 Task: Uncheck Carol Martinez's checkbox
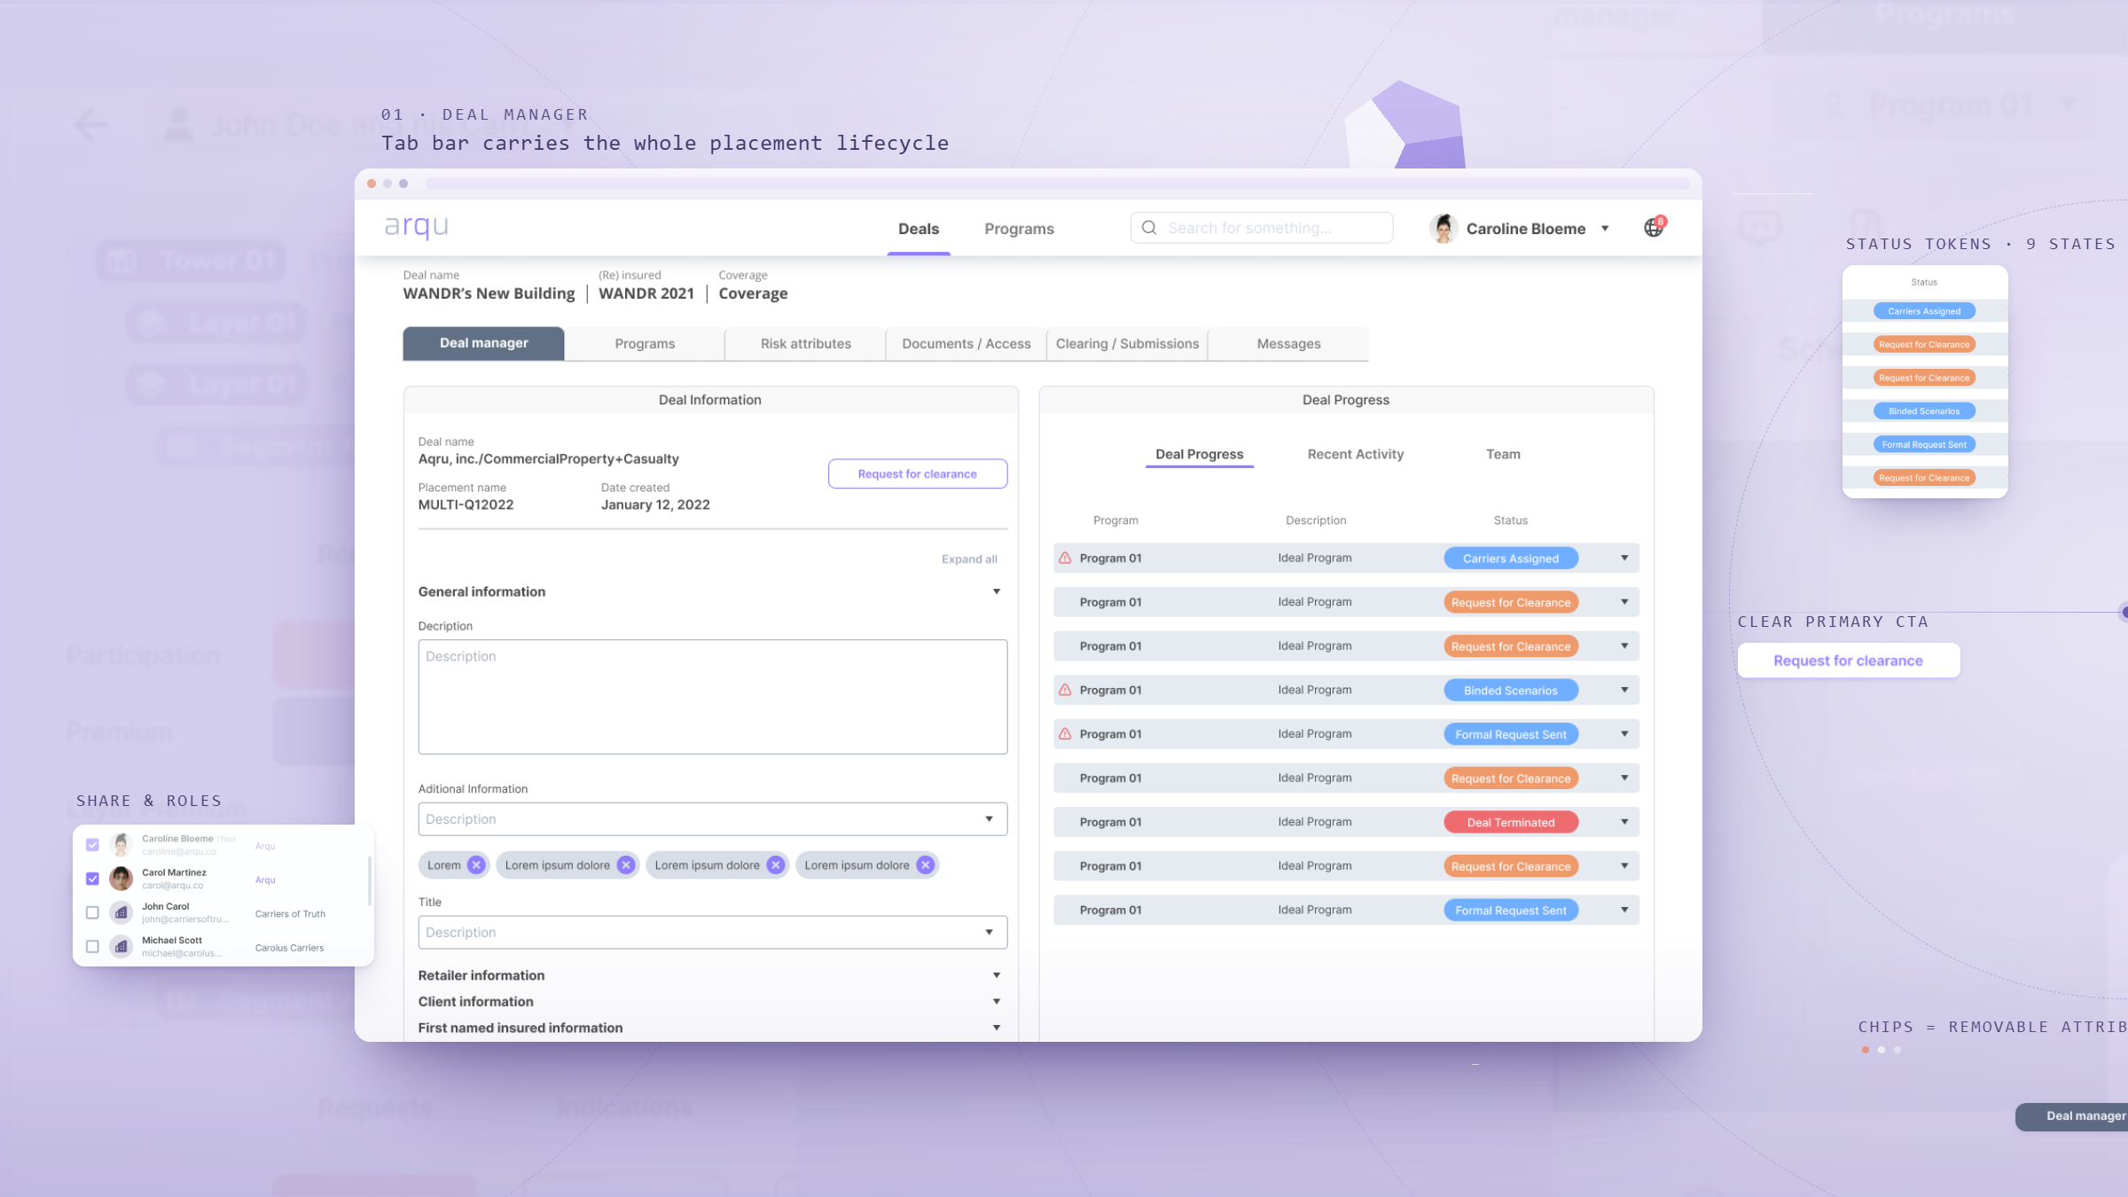[x=92, y=878]
